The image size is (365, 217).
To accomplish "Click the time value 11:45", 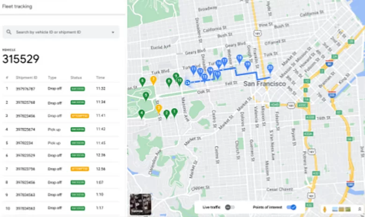I will coord(101,143).
